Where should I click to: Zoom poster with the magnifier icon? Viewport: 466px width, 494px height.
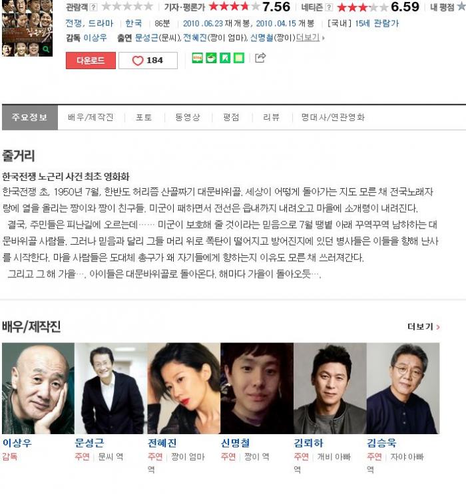click(x=46, y=49)
